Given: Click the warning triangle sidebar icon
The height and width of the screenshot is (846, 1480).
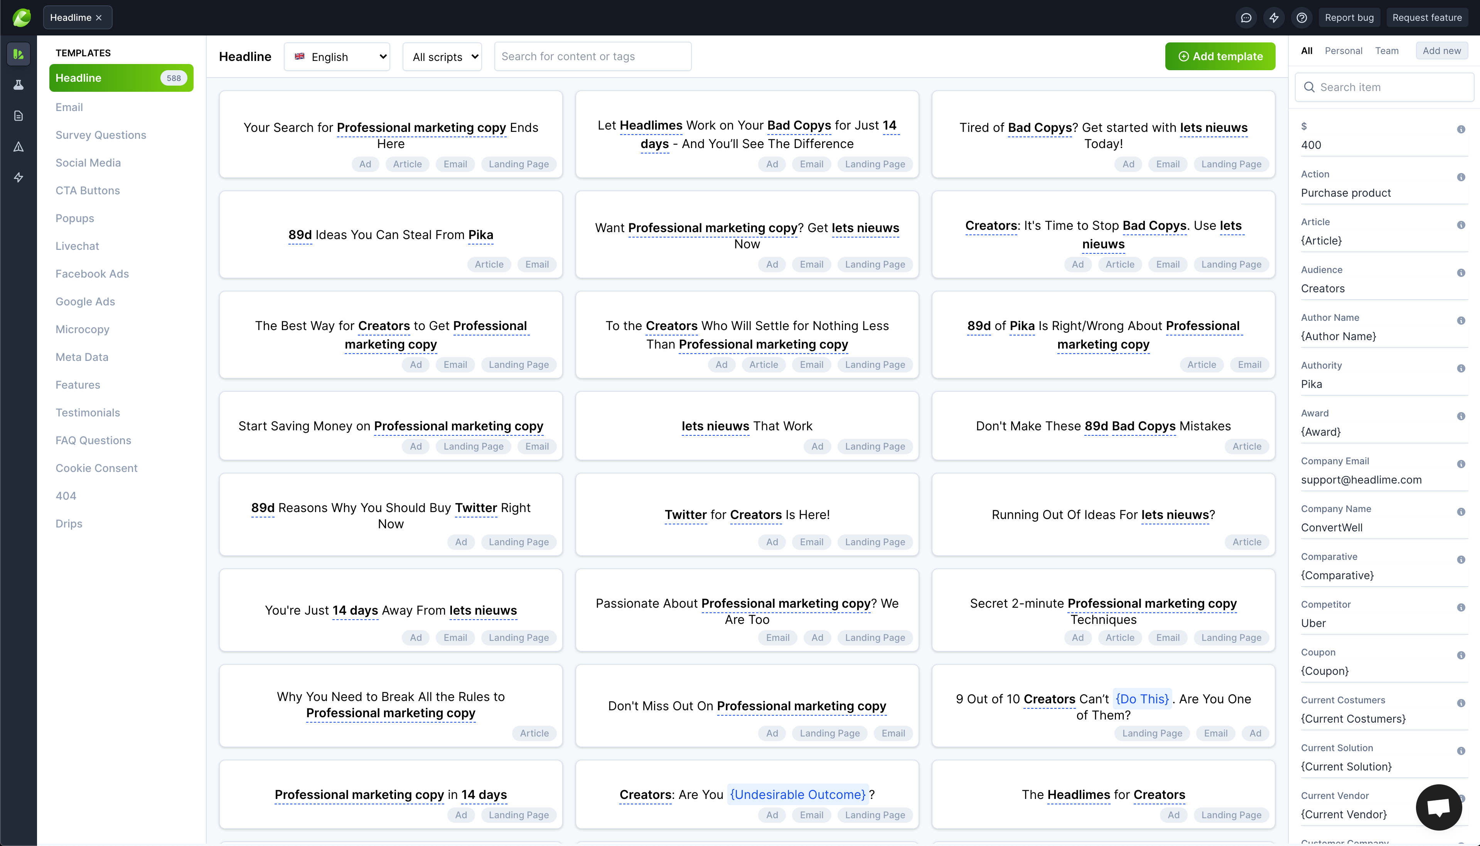Looking at the screenshot, I should [x=19, y=147].
